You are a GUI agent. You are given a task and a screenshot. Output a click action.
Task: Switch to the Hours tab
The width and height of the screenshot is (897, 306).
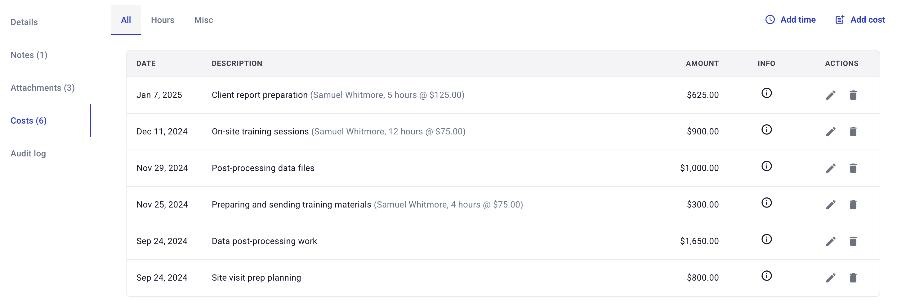[x=162, y=20]
